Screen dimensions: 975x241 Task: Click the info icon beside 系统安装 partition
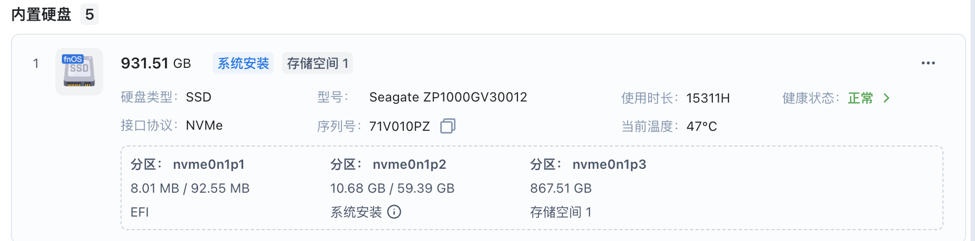tap(394, 212)
